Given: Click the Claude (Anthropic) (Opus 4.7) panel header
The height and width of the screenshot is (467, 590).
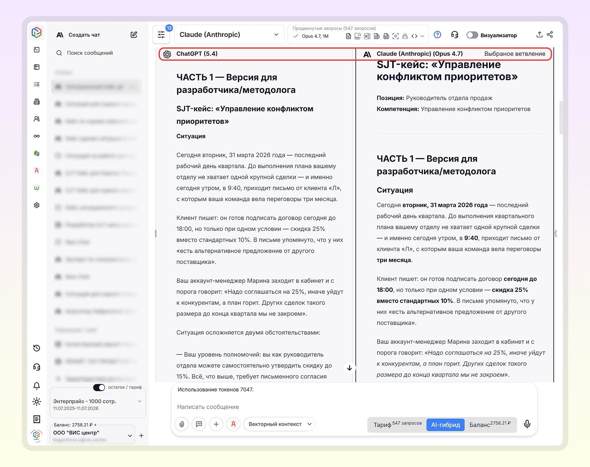Looking at the screenshot, I should [x=419, y=54].
